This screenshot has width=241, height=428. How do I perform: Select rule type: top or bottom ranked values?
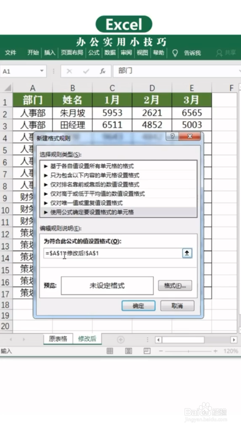(118, 184)
